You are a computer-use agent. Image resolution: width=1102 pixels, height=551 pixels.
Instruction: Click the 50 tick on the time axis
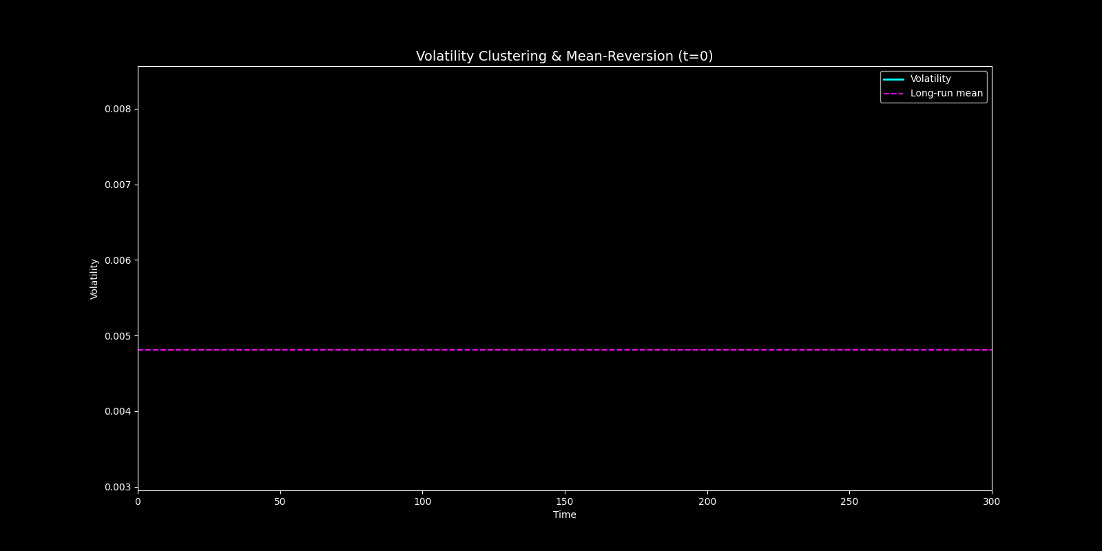click(x=280, y=501)
